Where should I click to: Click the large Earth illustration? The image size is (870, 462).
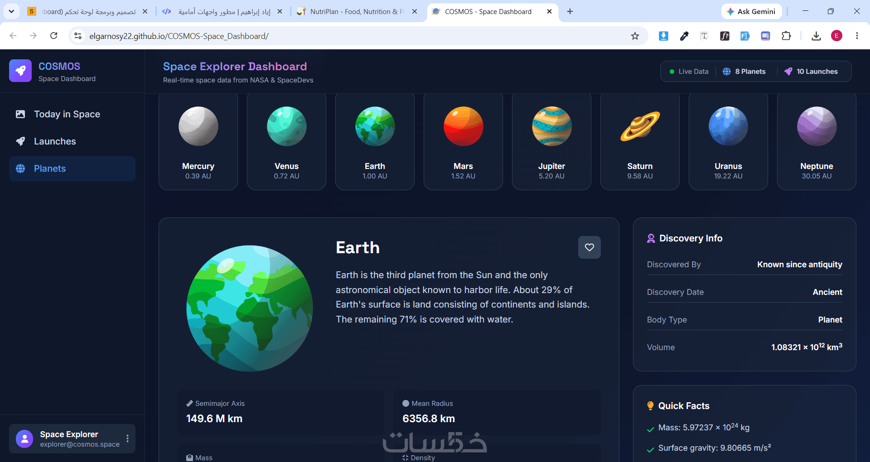250,308
